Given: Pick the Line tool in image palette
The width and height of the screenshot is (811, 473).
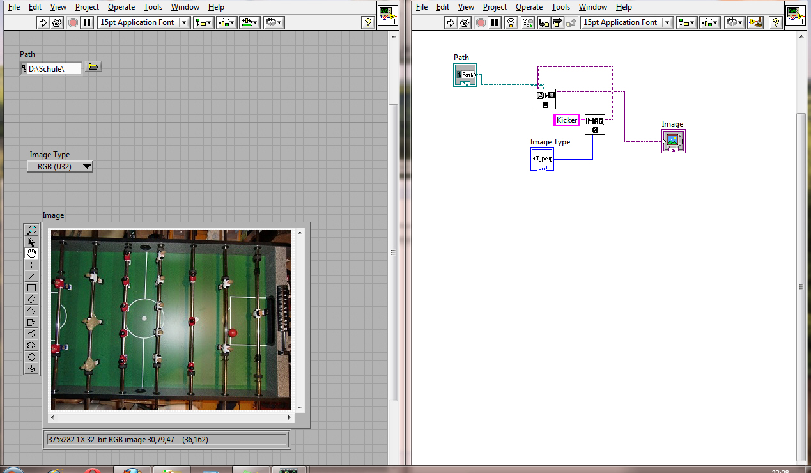Looking at the screenshot, I should [x=31, y=277].
